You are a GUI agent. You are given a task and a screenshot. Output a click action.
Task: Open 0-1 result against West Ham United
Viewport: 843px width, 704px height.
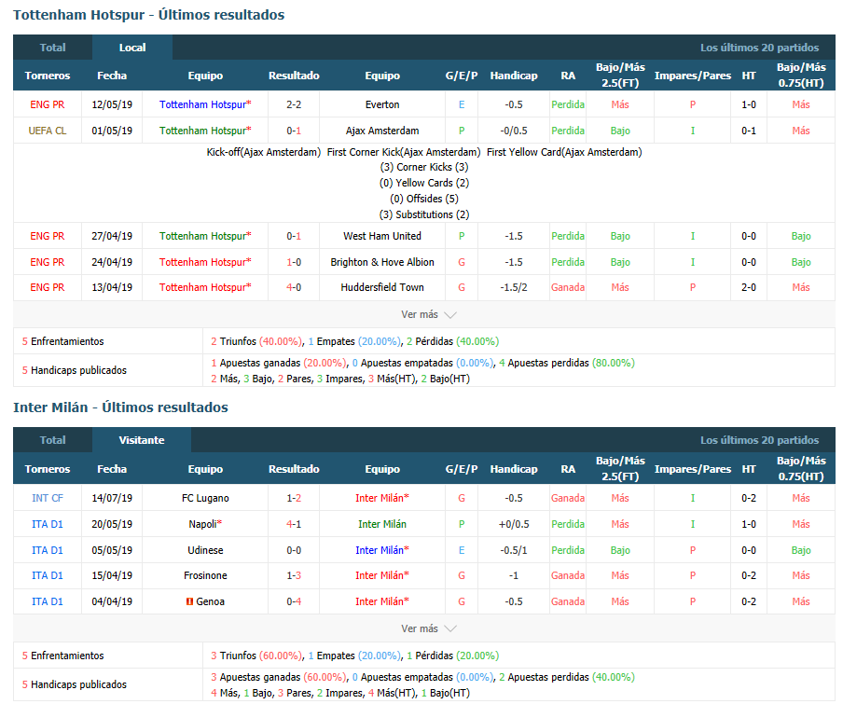click(x=294, y=236)
